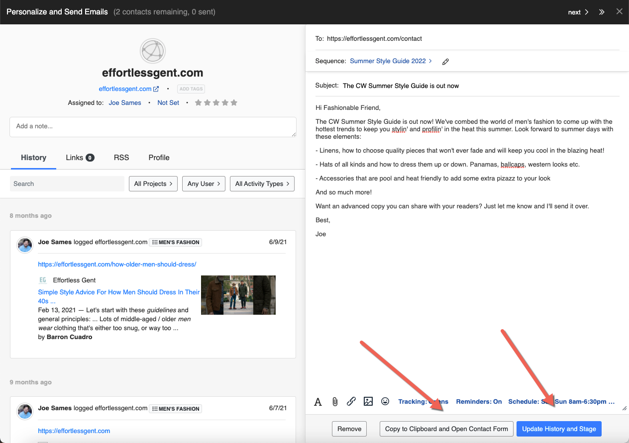The image size is (629, 443).
Task: Open effortlessgent.com external link icon
Action: (x=156, y=89)
